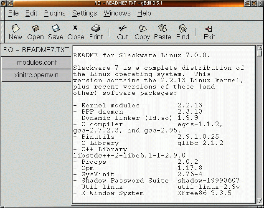
Task: Click the 'XFree86 3.3.5' version text
Action: click(x=205, y=193)
